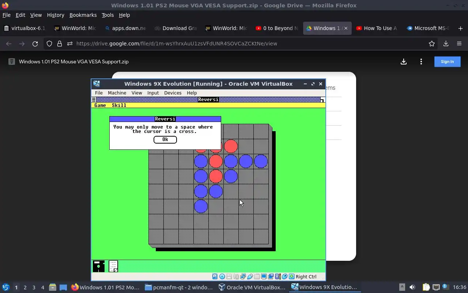Open a new Firefox tab
This screenshot has width=468, height=293.
tap(460, 28)
